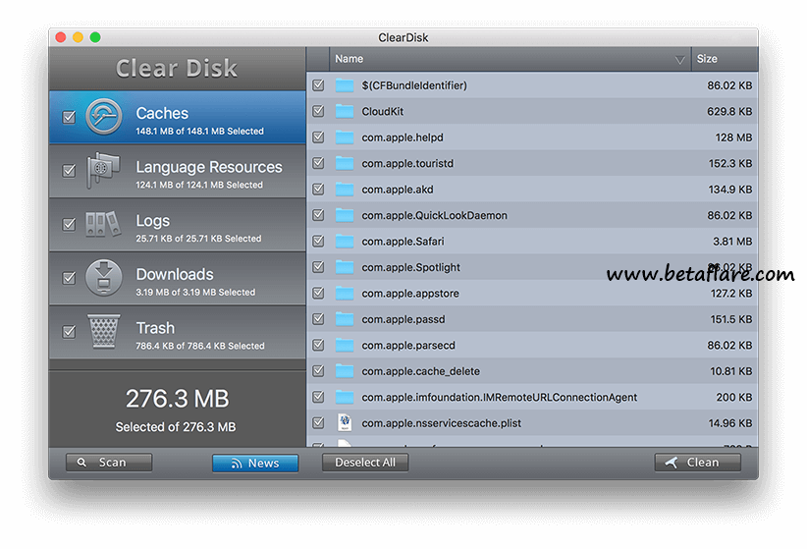Click the com.apple.nsservicescache.plist file icon
The height and width of the screenshot is (549, 807).
344,423
